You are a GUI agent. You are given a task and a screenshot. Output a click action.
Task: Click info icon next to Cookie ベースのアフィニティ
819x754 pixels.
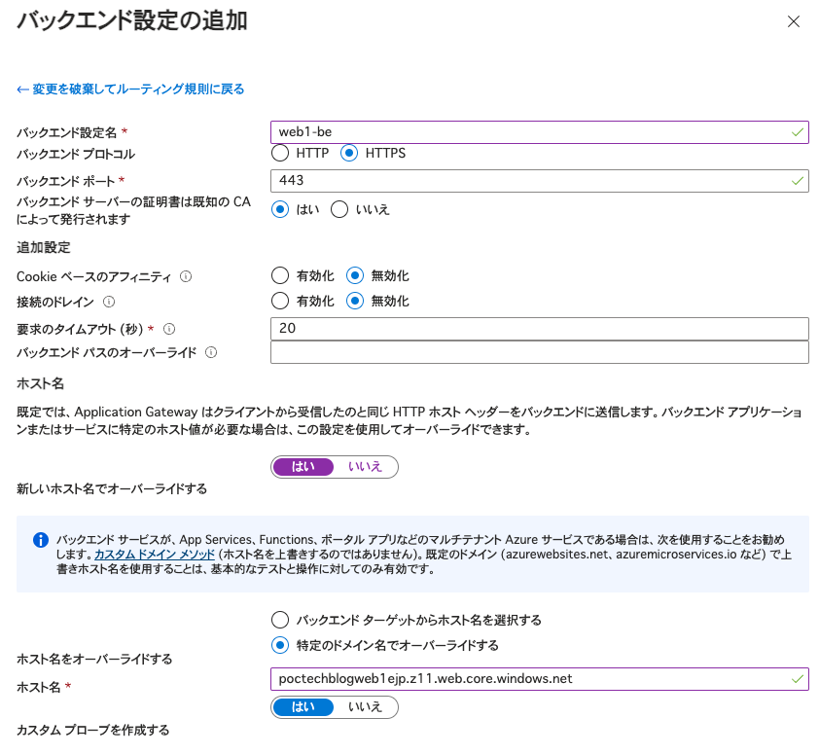(x=186, y=276)
